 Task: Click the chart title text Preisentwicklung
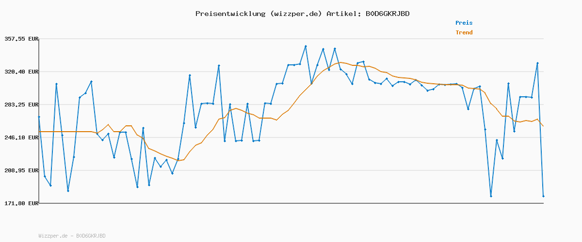[x=230, y=14]
